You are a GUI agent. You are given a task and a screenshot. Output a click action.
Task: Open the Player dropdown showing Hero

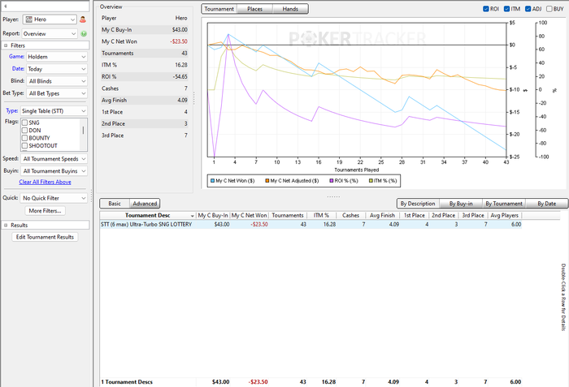50,19
